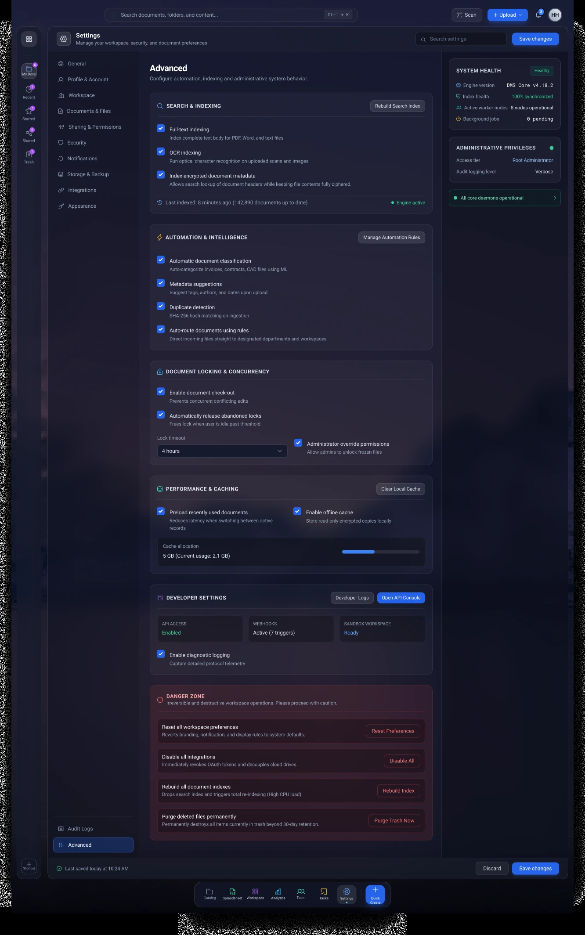Open Analytics in bottom dock
Screen dimensions: 585x935
click(x=278, y=894)
